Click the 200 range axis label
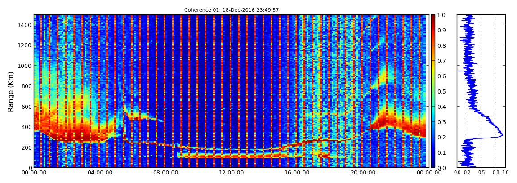 (x=27, y=147)
